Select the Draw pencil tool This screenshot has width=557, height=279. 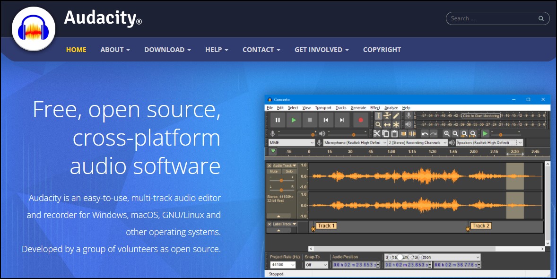[396, 115]
